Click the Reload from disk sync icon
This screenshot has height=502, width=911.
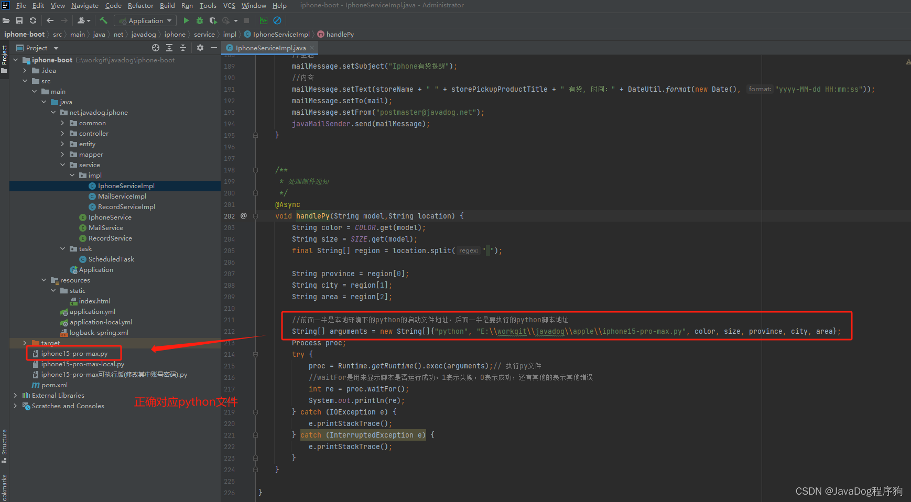coord(33,20)
